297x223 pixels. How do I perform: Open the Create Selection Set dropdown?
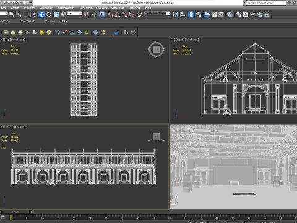tap(157, 14)
